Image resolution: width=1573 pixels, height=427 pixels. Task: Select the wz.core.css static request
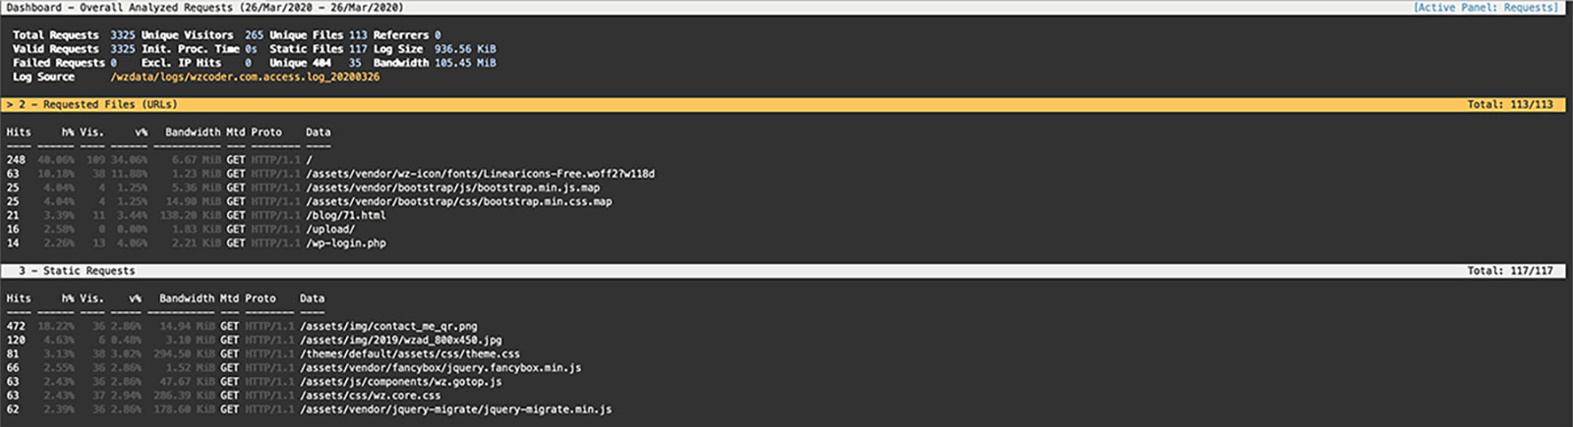[370, 396]
